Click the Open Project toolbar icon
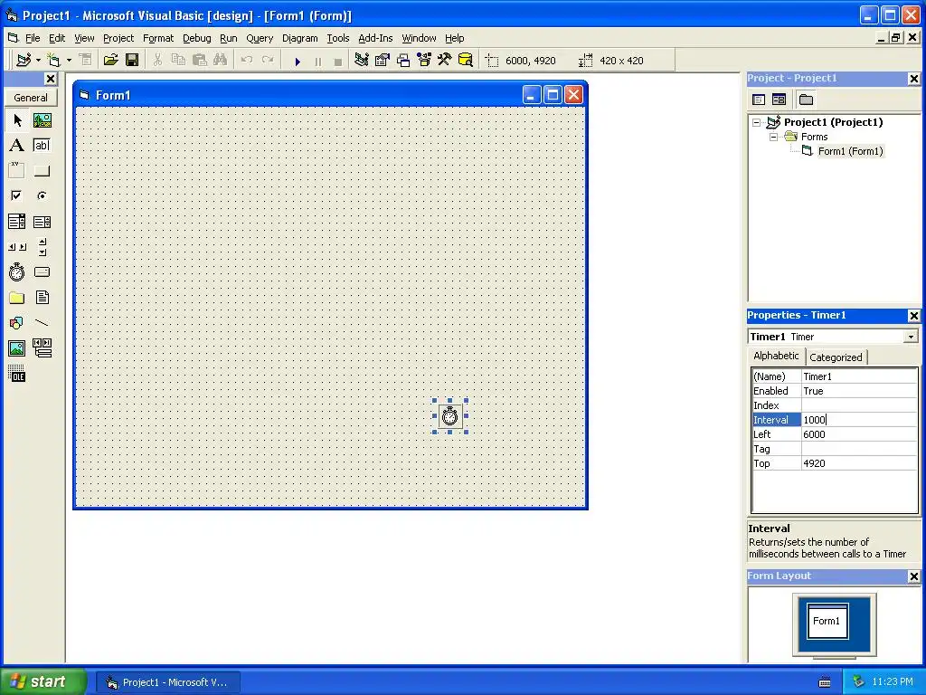This screenshot has height=695, width=926. coord(111,61)
